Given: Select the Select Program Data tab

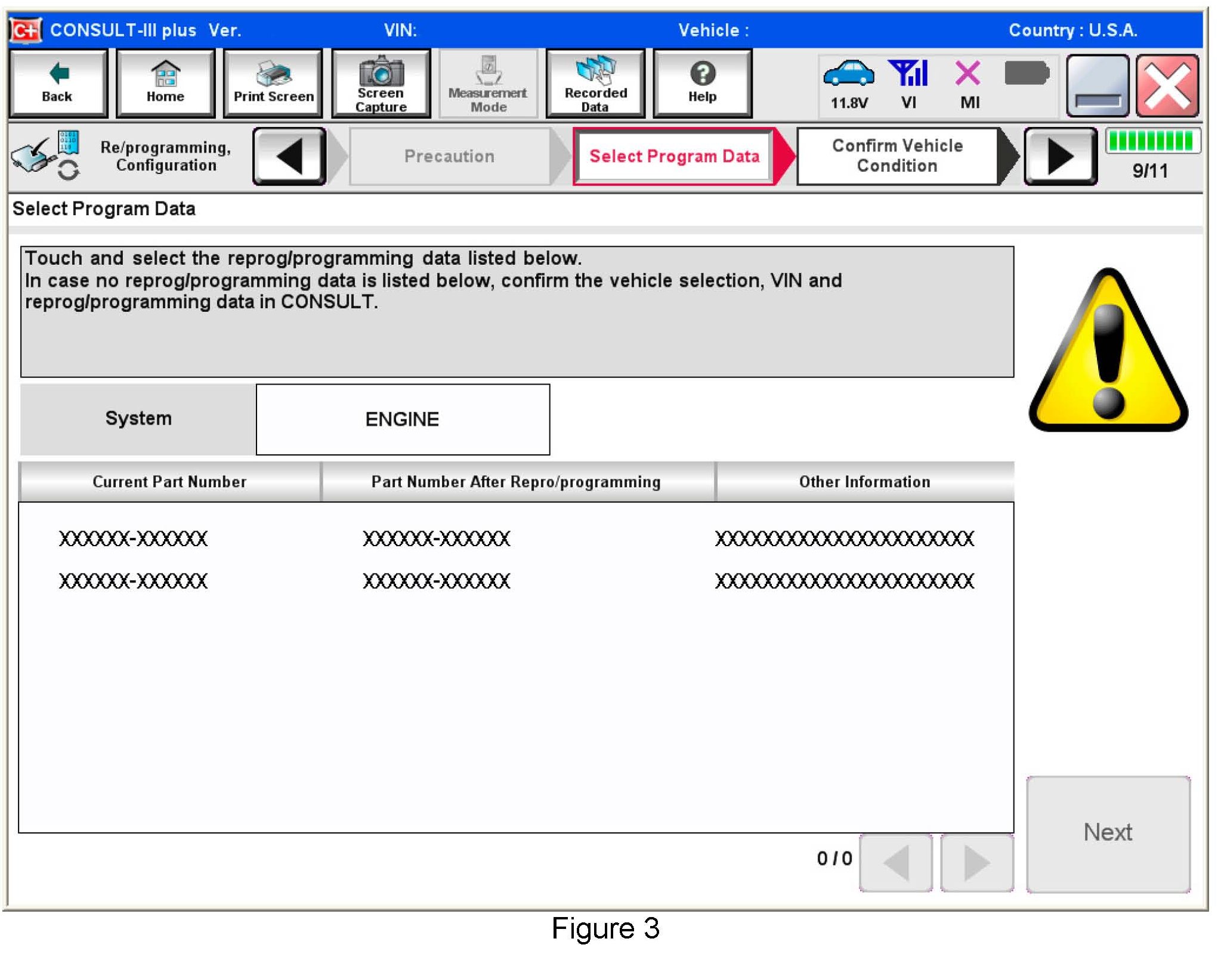Looking at the screenshot, I should (674, 156).
